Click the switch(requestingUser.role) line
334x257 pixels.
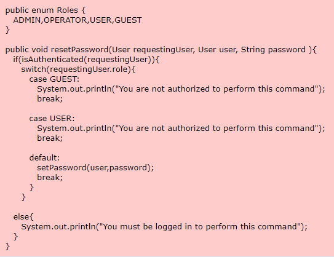point(78,69)
